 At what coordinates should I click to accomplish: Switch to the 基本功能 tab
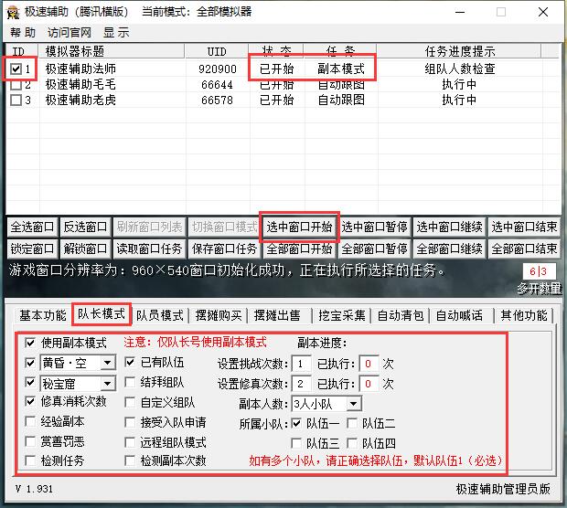tap(43, 315)
